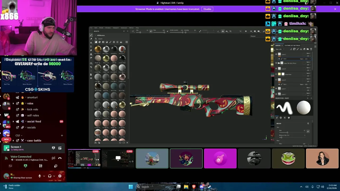Toggle visibility of Layer 4
The width and height of the screenshot is (340, 191).
[276, 88]
